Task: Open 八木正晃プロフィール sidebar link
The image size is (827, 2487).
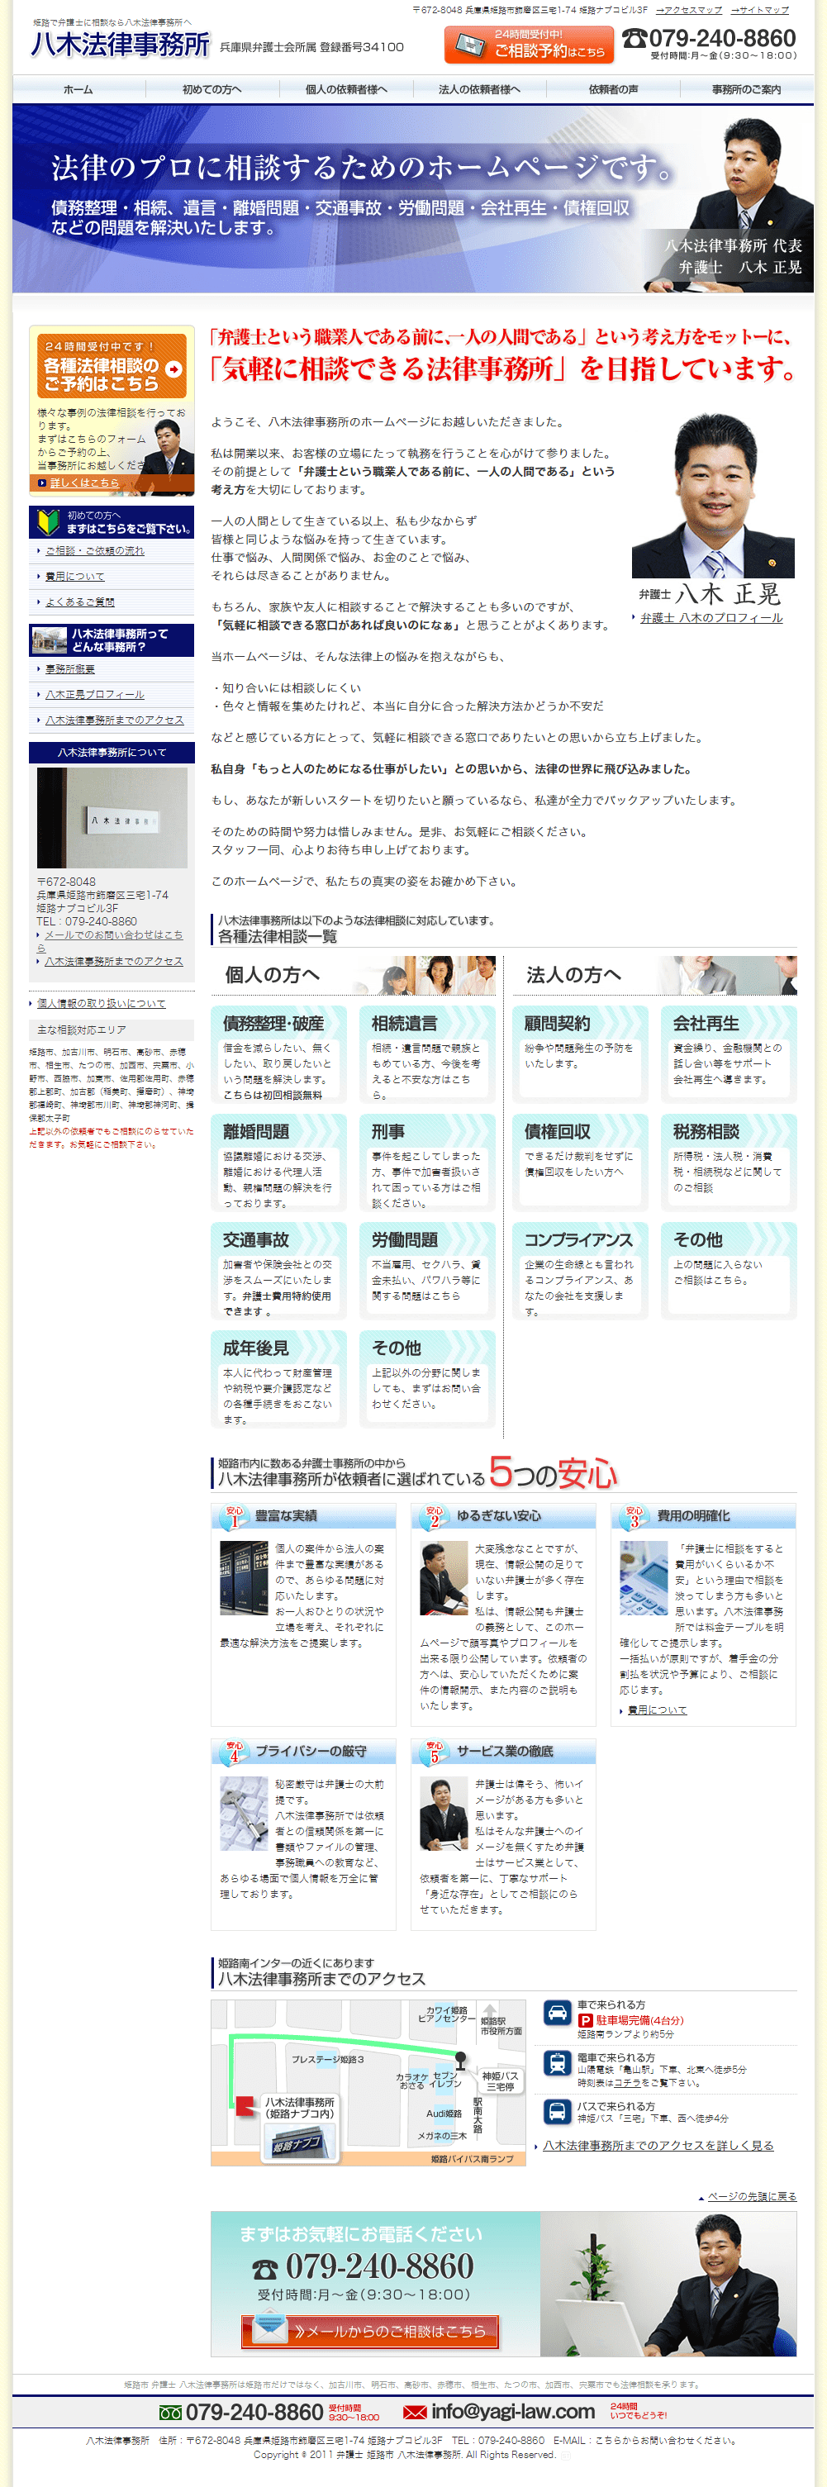Action: pos(94,694)
